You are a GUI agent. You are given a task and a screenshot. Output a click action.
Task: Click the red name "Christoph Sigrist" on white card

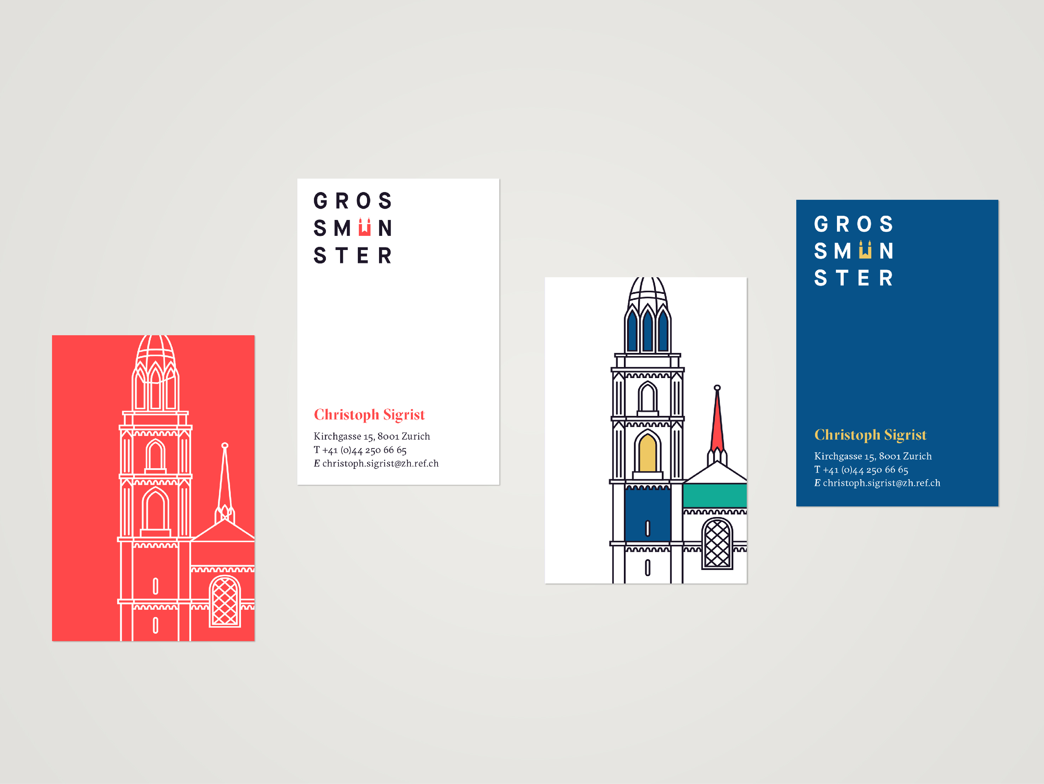pos(369,415)
